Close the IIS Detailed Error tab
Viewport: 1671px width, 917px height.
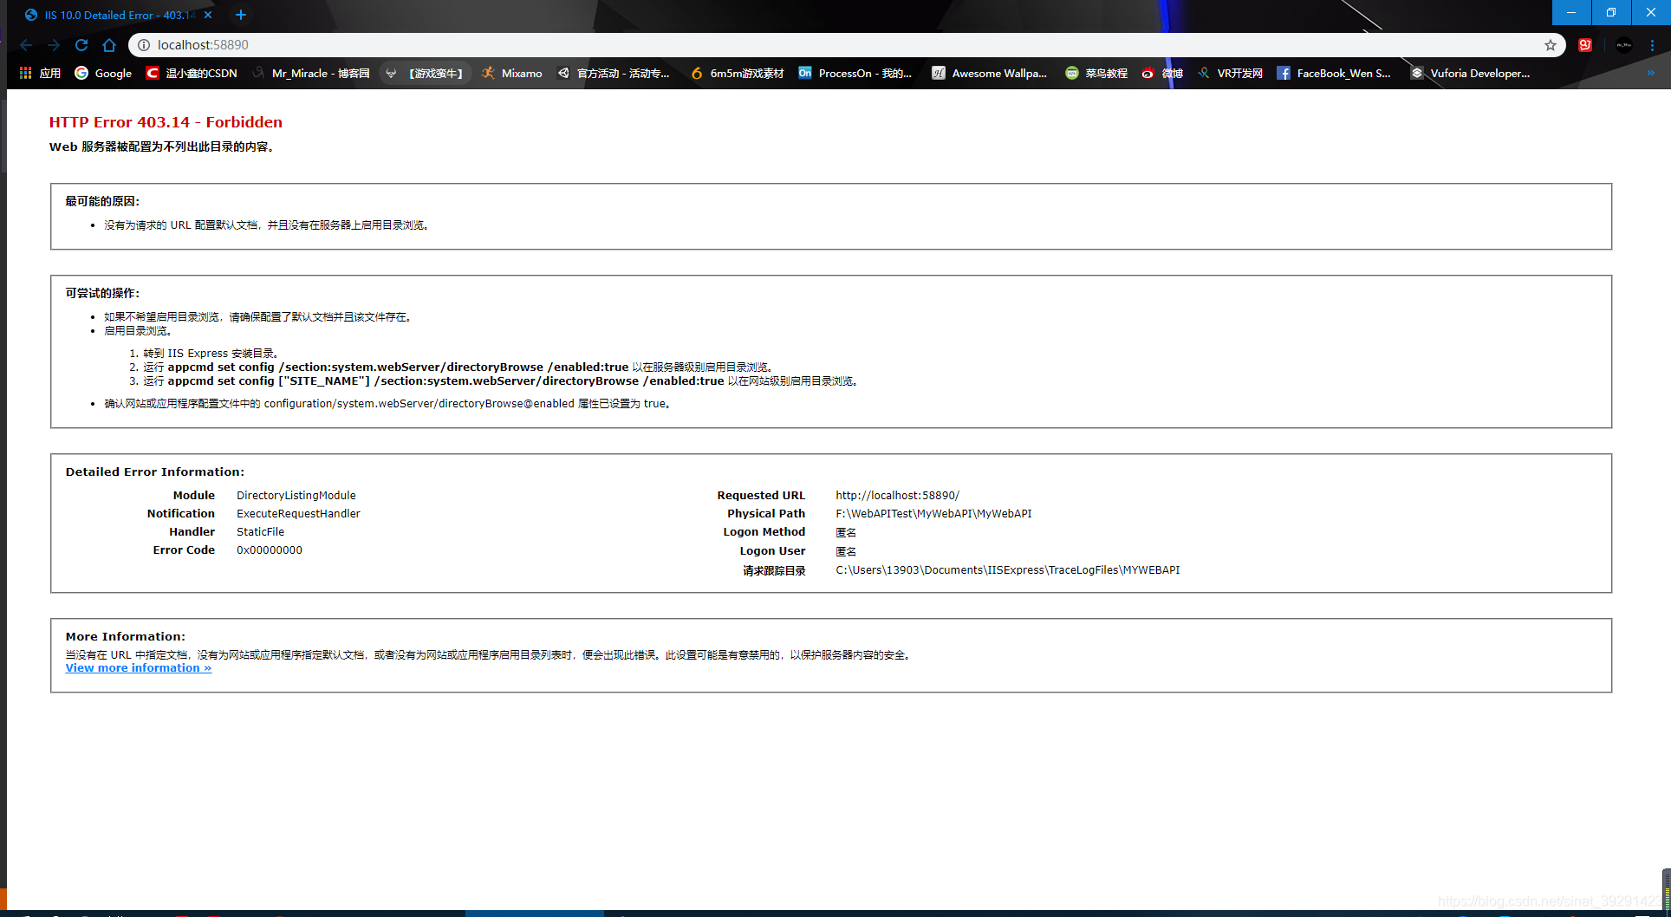coord(208,15)
